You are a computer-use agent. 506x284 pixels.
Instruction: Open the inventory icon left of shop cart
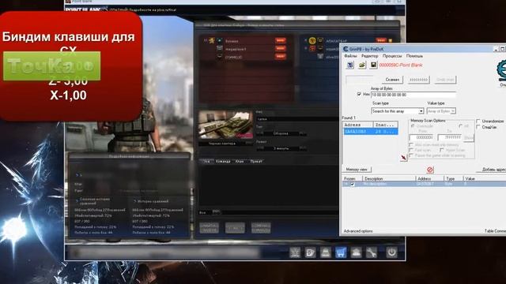click(x=325, y=252)
